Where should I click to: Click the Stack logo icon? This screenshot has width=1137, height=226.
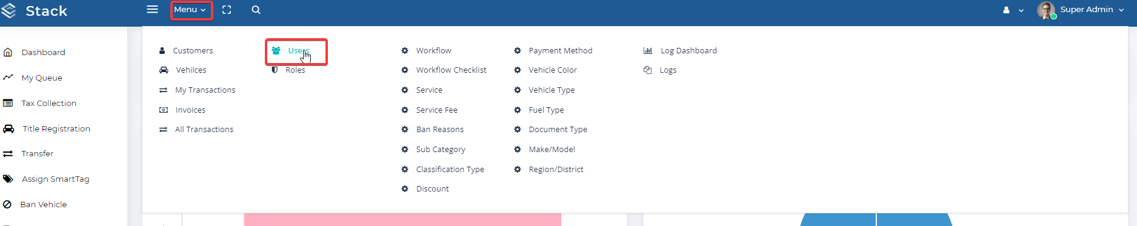tap(8, 10)
